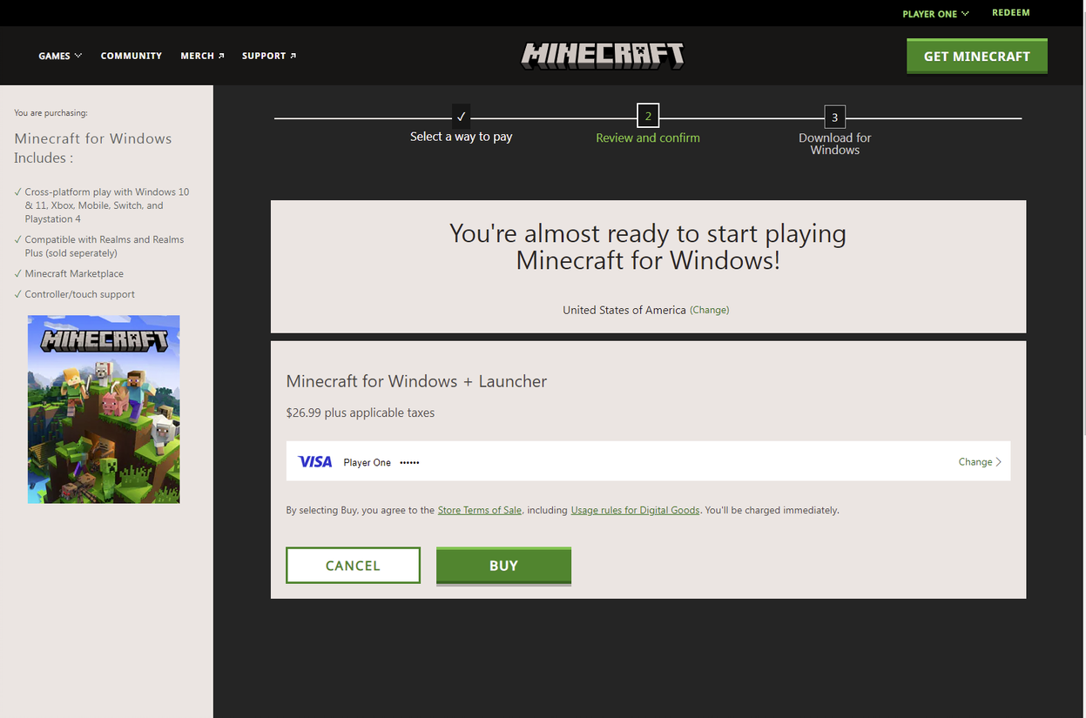Click the Minecraft logo in the header
The image size is (1086, 718).
tap(602, 55)
